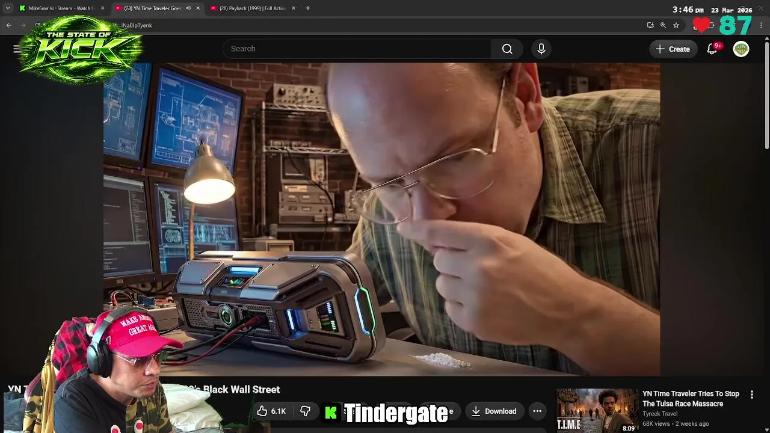
Task: Open the account avatar menu
Action: click(741, 49)
